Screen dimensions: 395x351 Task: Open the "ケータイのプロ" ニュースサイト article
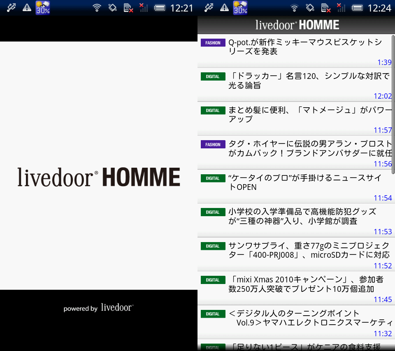pos(296,187)
